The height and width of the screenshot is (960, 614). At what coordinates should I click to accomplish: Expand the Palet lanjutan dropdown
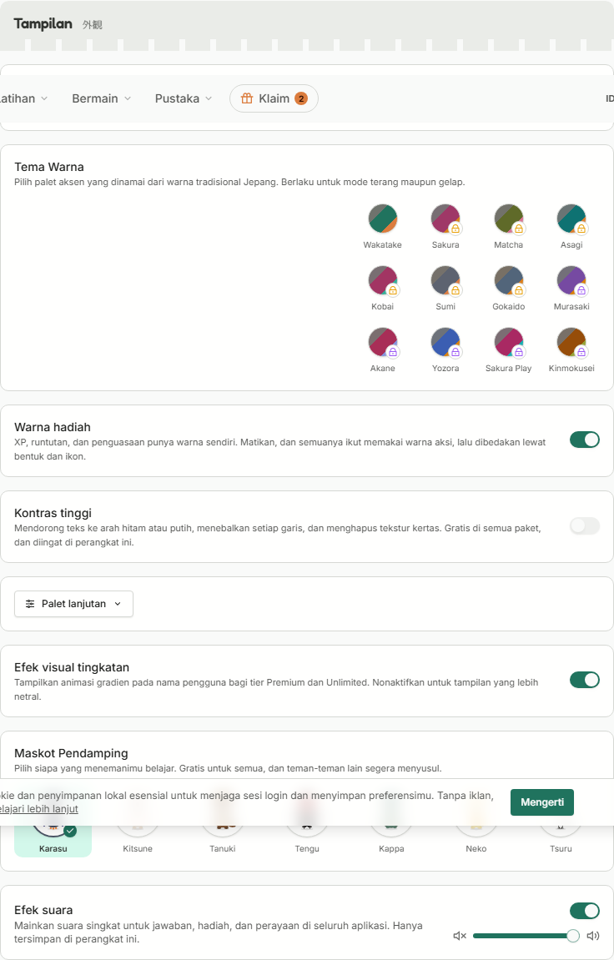click(73, 604)
